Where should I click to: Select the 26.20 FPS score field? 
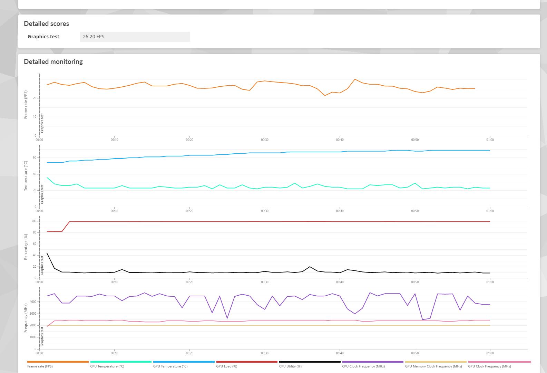(x=135, y=37)
